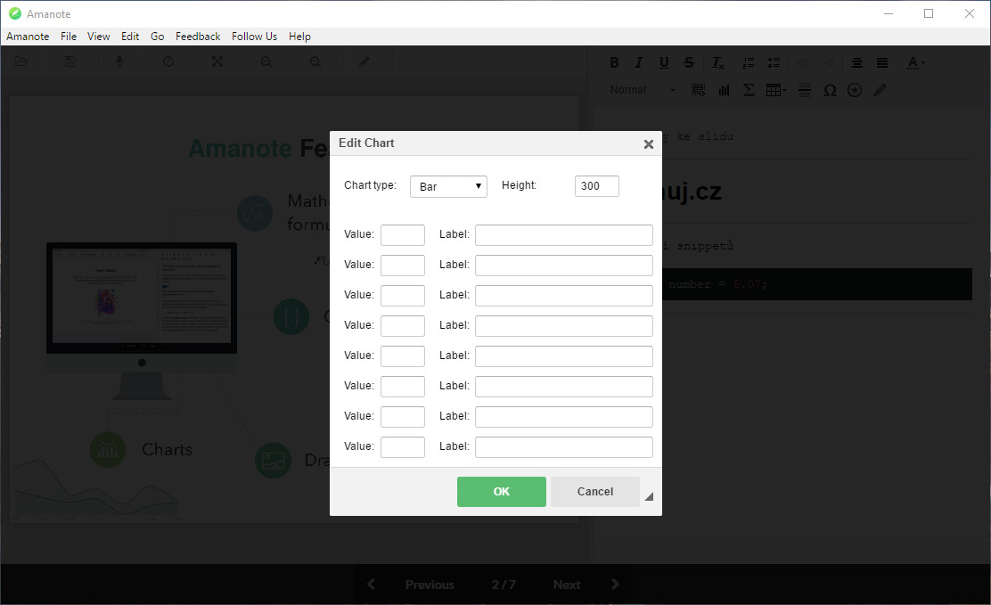This screenshot has width=991, height=605.
Task: Open the Follow Us menu
Action: [254, 37]
